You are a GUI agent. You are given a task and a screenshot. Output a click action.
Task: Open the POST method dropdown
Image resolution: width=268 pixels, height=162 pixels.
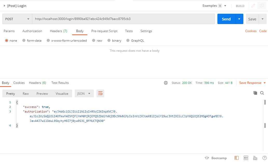tap(17, 19)
